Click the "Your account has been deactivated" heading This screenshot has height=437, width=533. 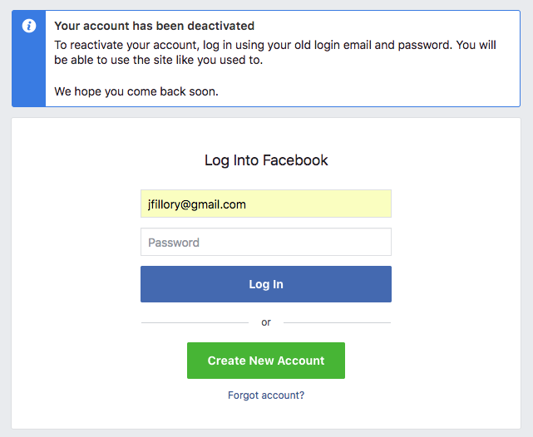[155, 27]
